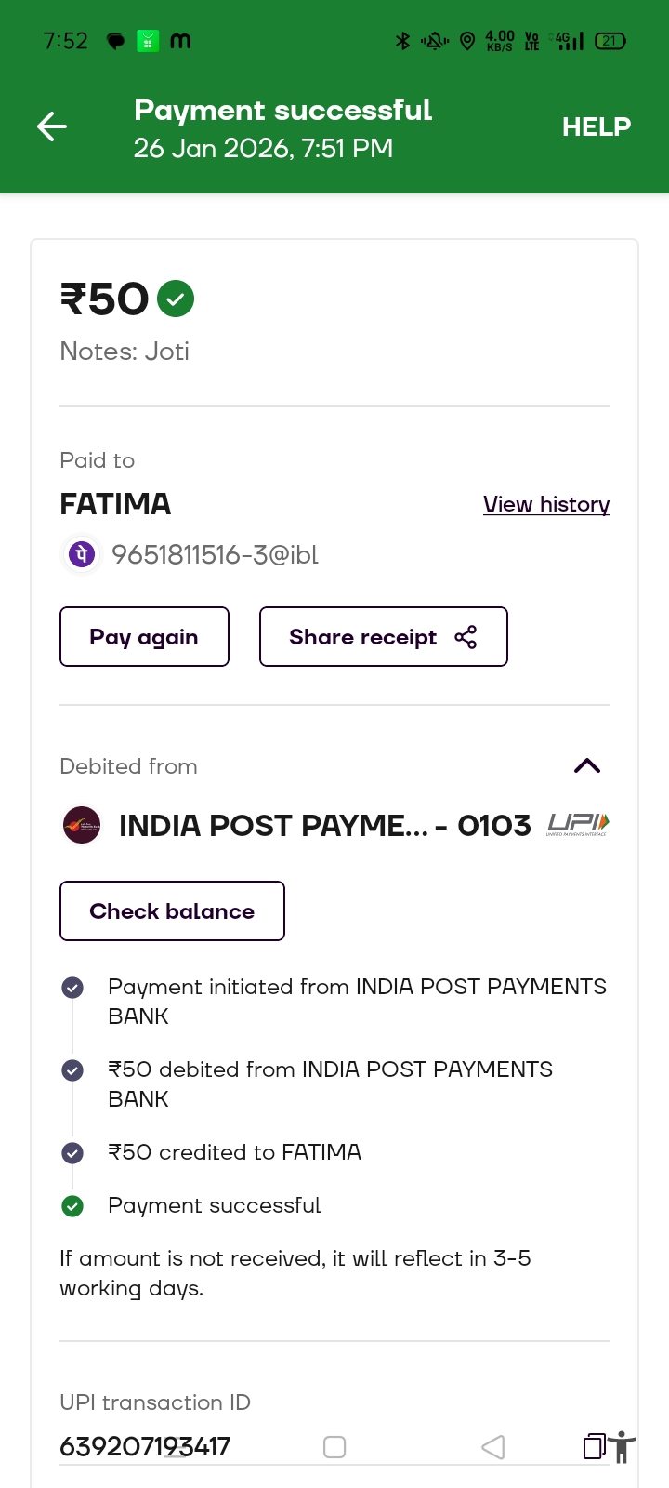Open View history link for FATIMA
The height and width of the screenshot is (1488, 669).
546,504
